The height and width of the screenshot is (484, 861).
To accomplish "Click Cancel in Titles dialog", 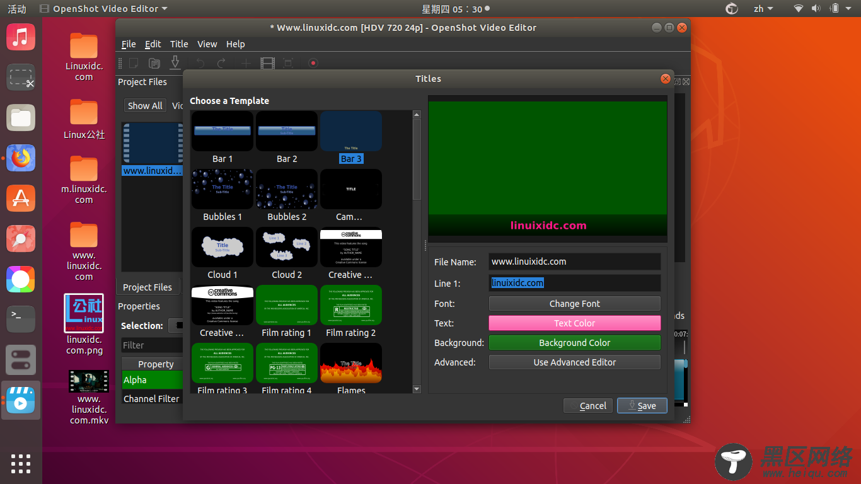I will point(588,406).
